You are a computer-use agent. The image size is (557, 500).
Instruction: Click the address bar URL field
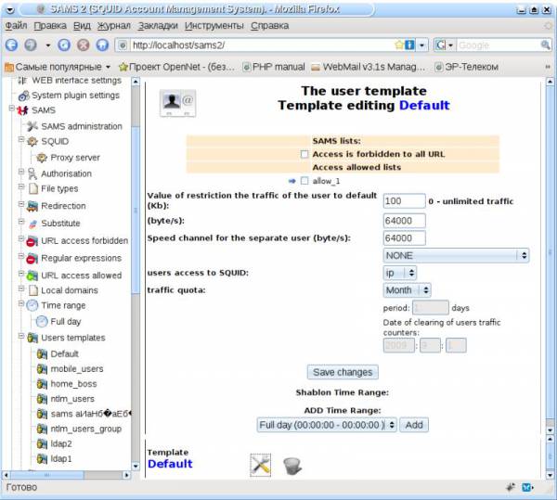(261, 45)
